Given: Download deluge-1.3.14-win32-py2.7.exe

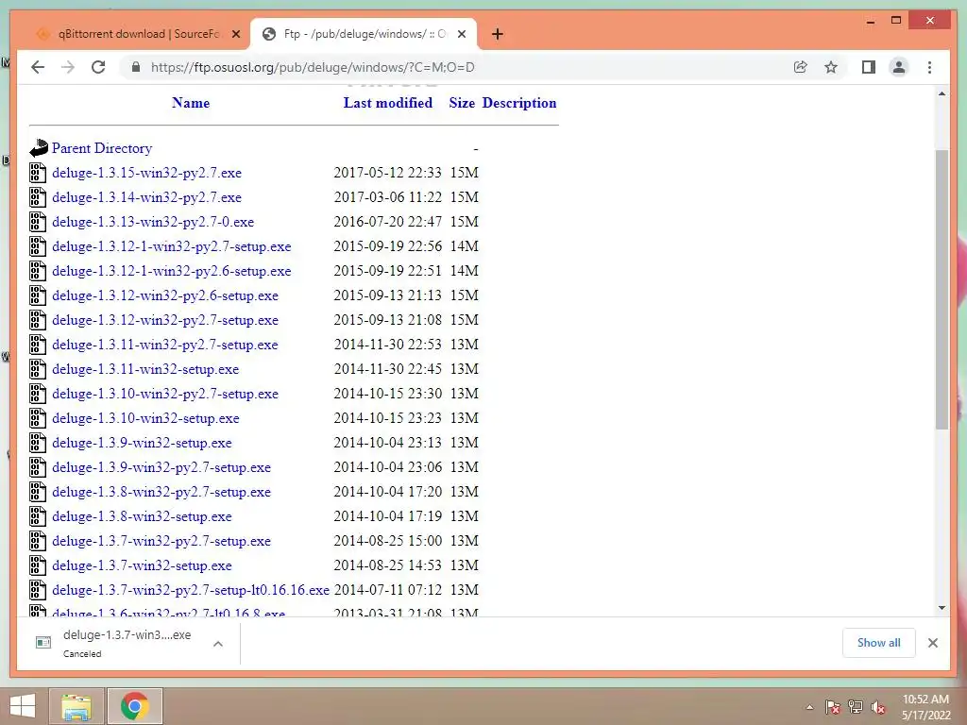Looking at the screenshot, I should [146, 197].
